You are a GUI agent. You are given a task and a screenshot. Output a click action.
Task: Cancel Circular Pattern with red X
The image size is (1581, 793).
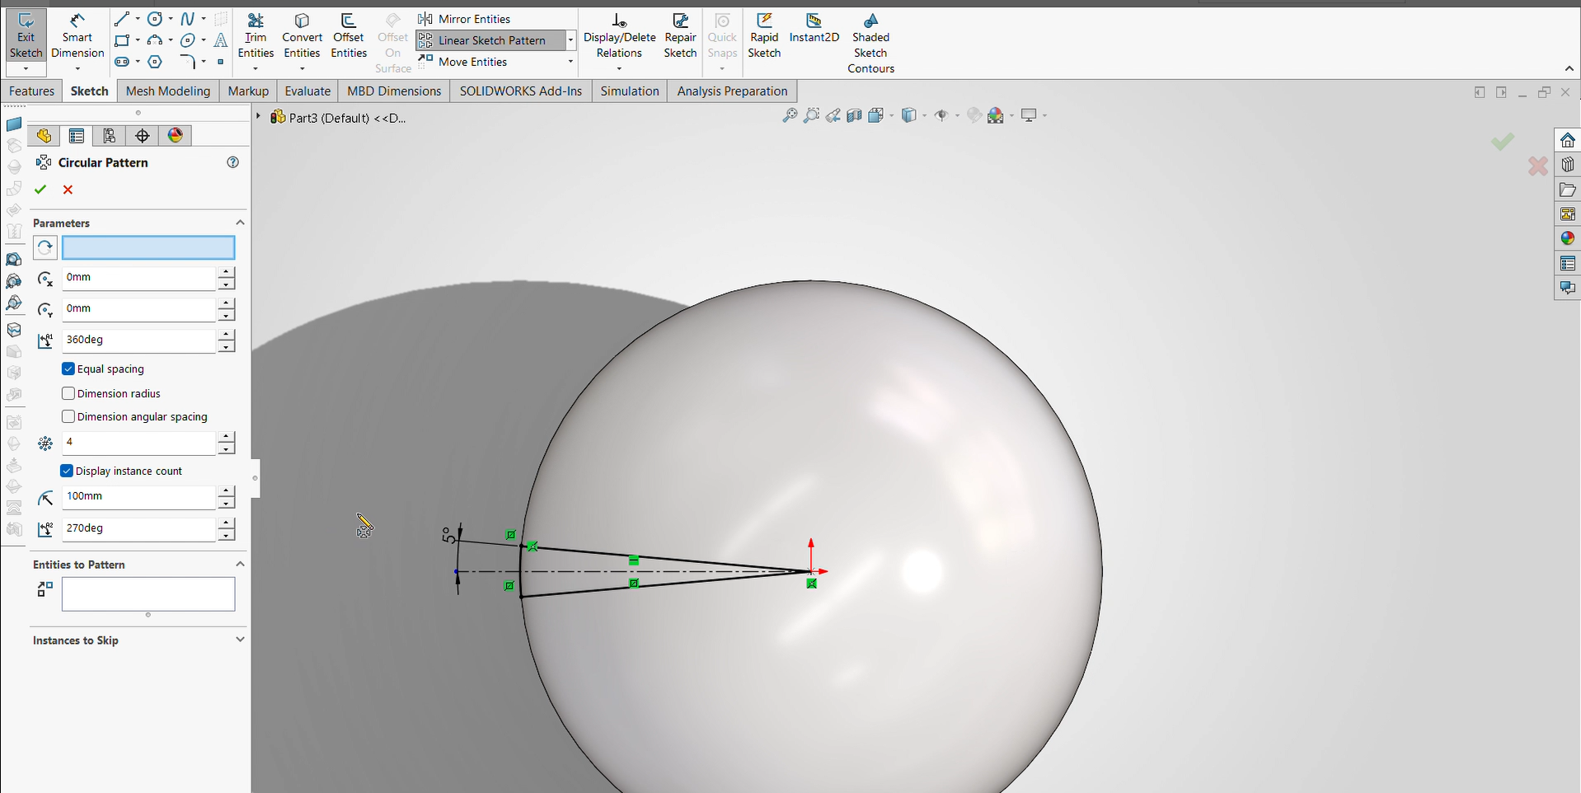(x=68, y=190)
